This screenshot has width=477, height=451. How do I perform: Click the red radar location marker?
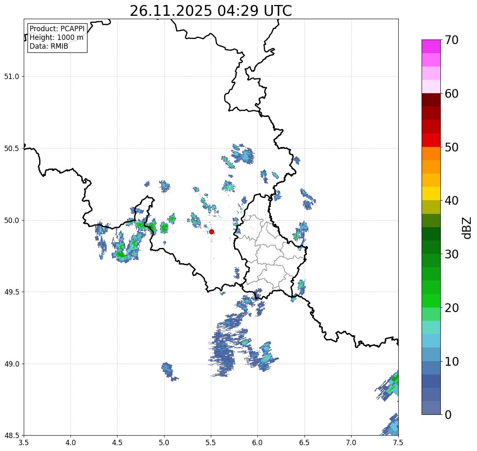pos(212,232)
